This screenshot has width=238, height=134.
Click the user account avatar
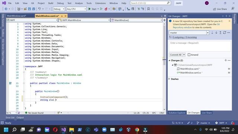click(207, 3)
